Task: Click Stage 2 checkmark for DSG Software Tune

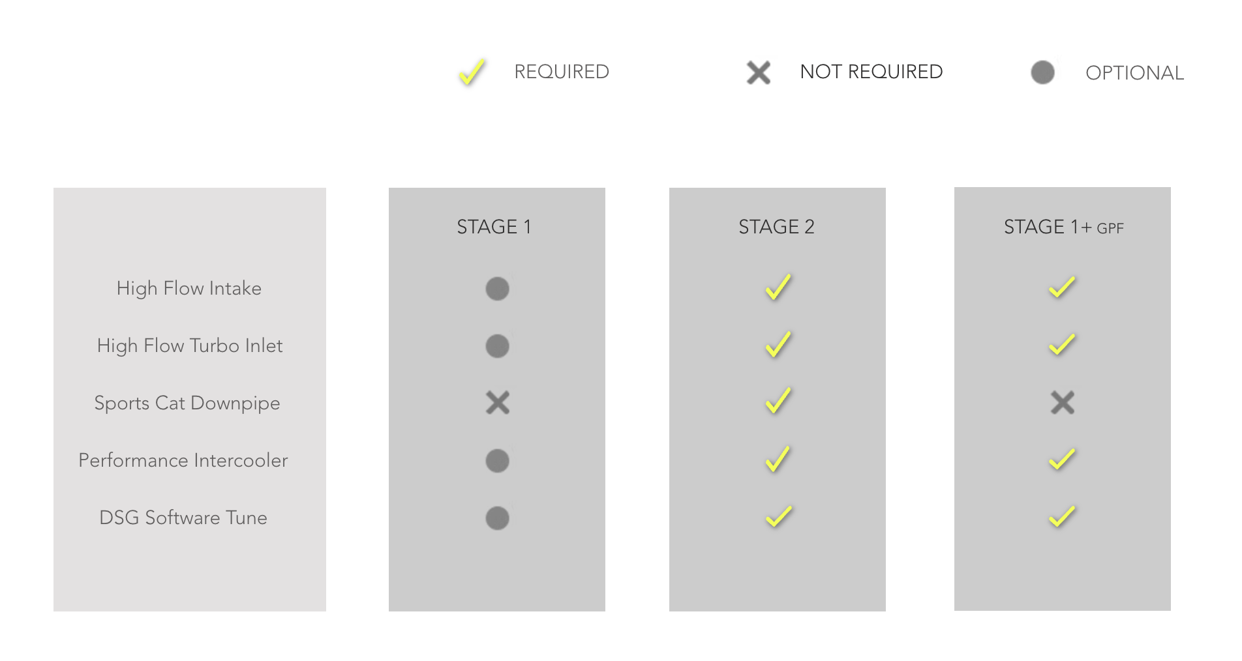Action: [778, 517]
